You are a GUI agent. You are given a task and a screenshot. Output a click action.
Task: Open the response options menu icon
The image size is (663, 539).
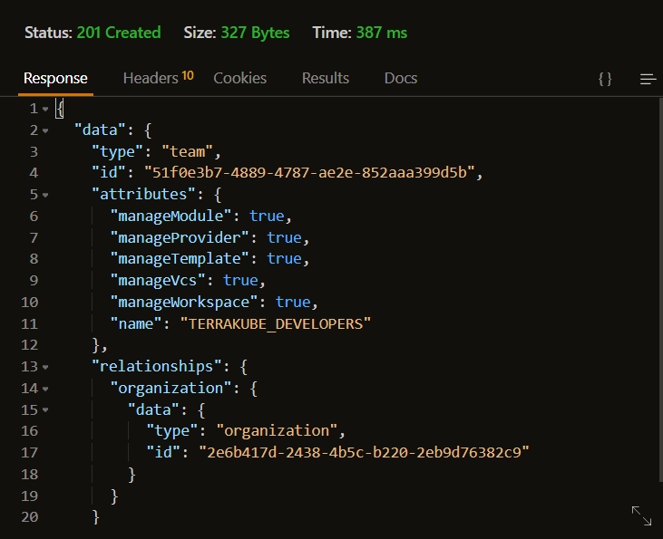pyautogui.click(x=648, y=79)
